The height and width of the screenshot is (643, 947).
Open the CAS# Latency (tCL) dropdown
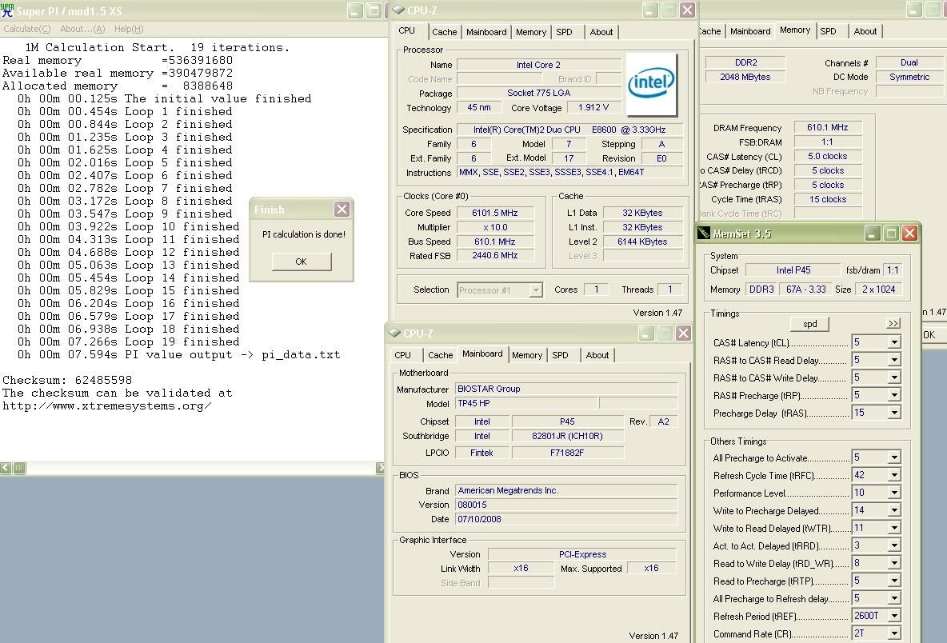click(x=894, y=342)
